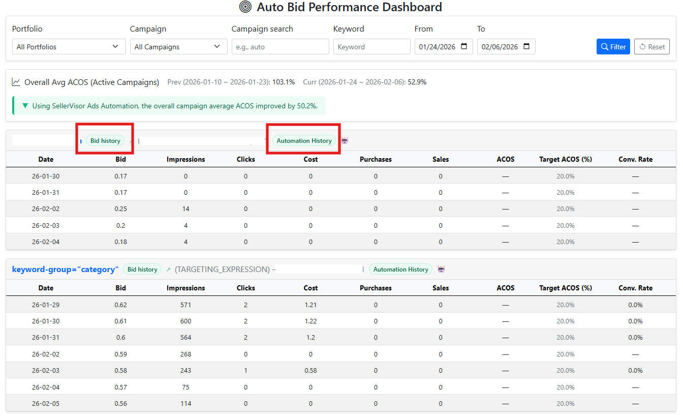The height and width of the screenshot is (418, 683).
Task: Click the green down-triangle in improvement banner
Action: coord(25,106)
